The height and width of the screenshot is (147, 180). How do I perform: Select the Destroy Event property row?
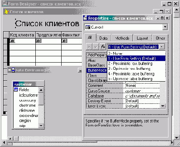coord(123,101)
